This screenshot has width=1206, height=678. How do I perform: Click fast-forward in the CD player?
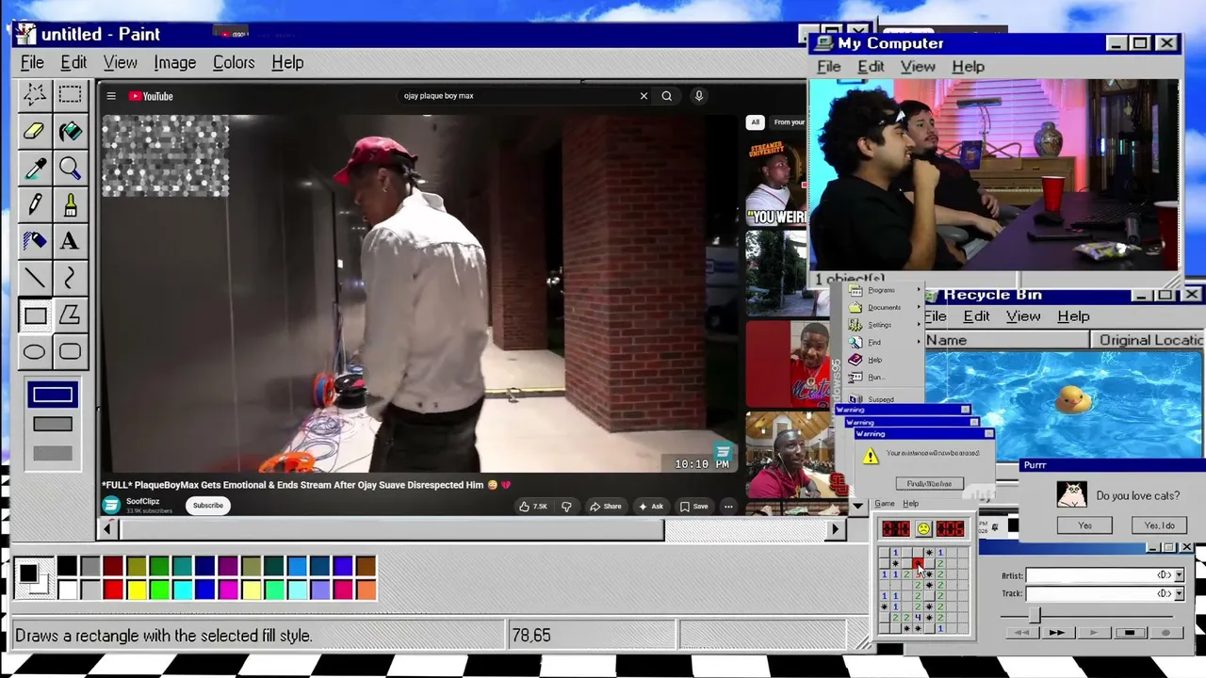[1056, 633]
